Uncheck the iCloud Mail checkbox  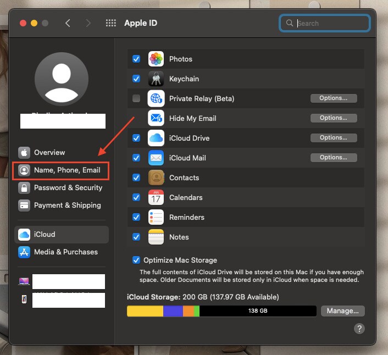pyautogui.click(x=136, y=158)
